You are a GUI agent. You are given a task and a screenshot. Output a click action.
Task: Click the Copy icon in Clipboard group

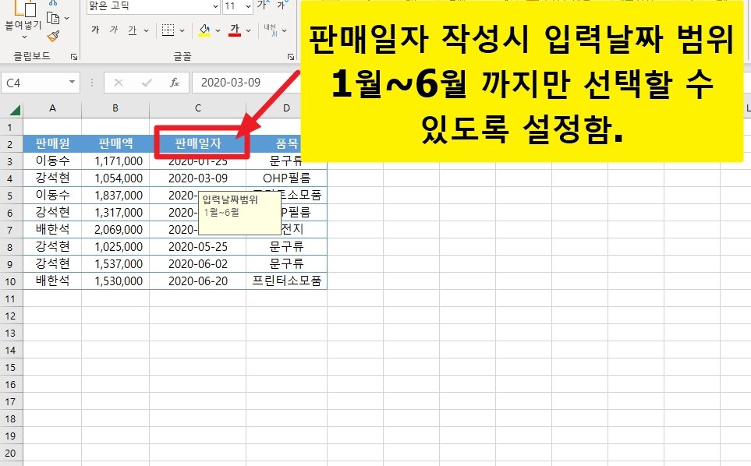coord(52,19)
